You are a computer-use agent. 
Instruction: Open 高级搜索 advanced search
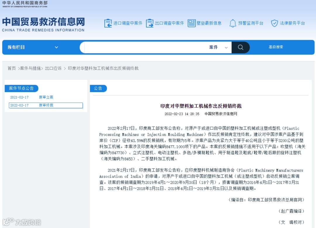276,47
